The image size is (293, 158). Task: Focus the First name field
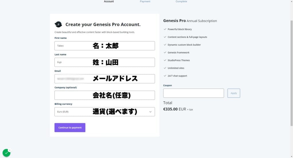click(x=105, y=46)
